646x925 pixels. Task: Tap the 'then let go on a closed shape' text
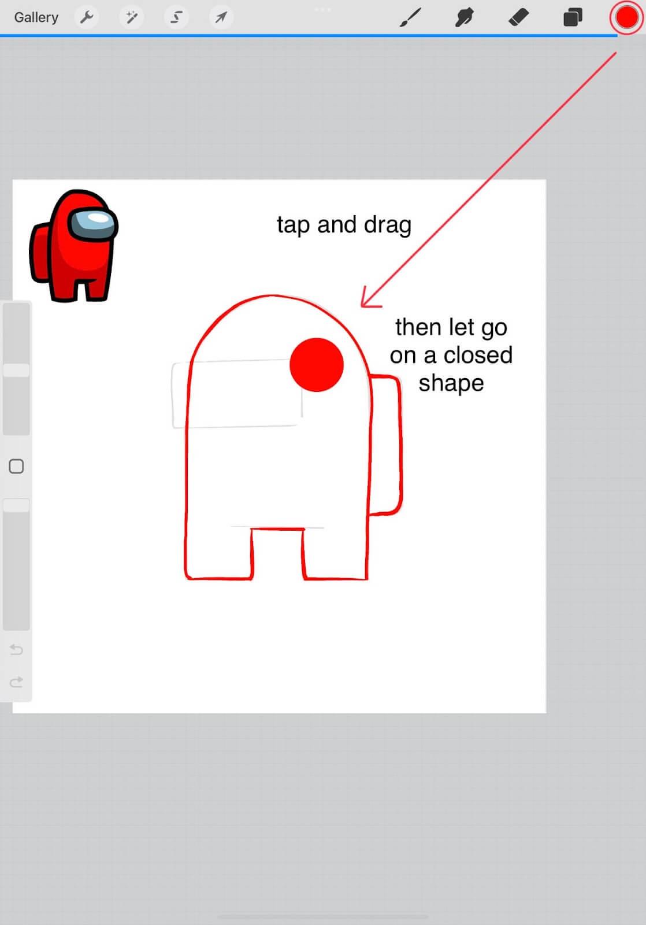coord(451,355)
